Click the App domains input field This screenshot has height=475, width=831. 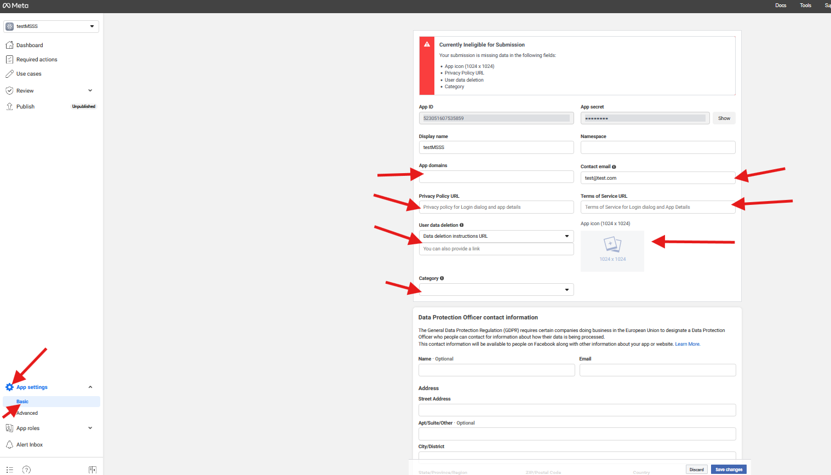click(x=496, y=176)
